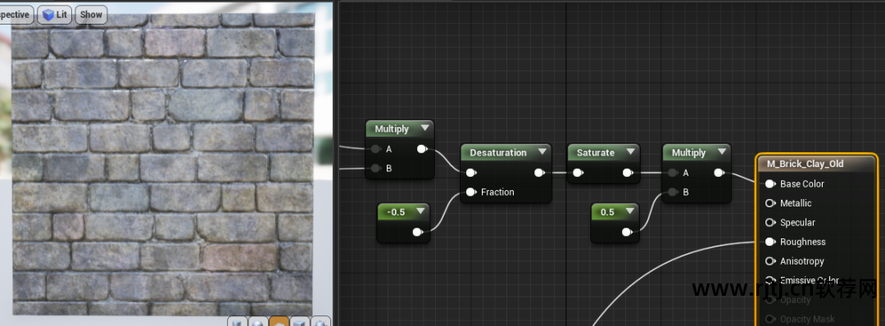Click the Emissive Color input pin

coord(770,280)
